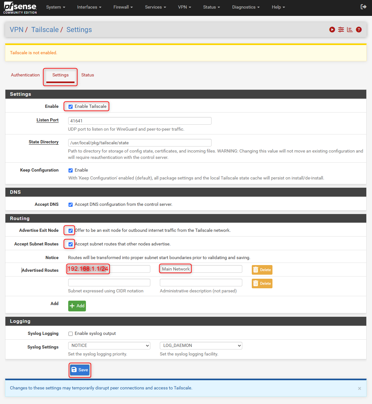Open the VPN menu
This screenshot has height=404, width=372.
coord(185,7)
